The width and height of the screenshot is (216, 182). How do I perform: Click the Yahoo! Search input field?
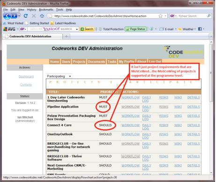pos(192,16)
